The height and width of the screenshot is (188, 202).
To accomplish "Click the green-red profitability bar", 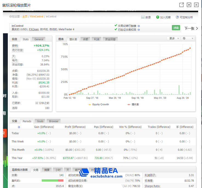I will 52,181.
